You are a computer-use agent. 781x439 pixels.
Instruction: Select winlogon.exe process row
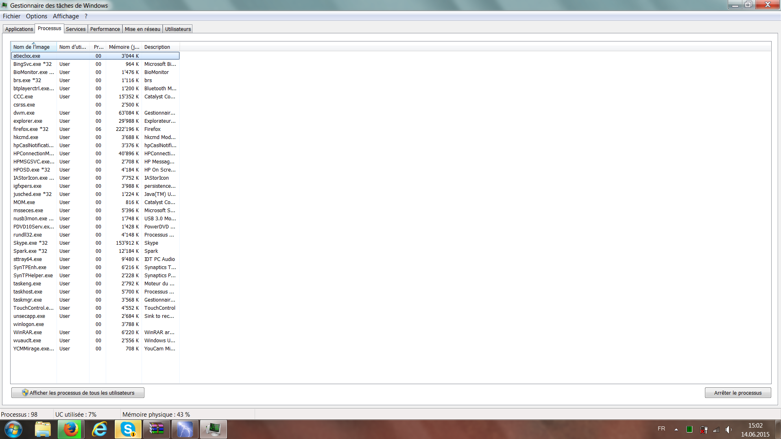click(x=95, y=324)
